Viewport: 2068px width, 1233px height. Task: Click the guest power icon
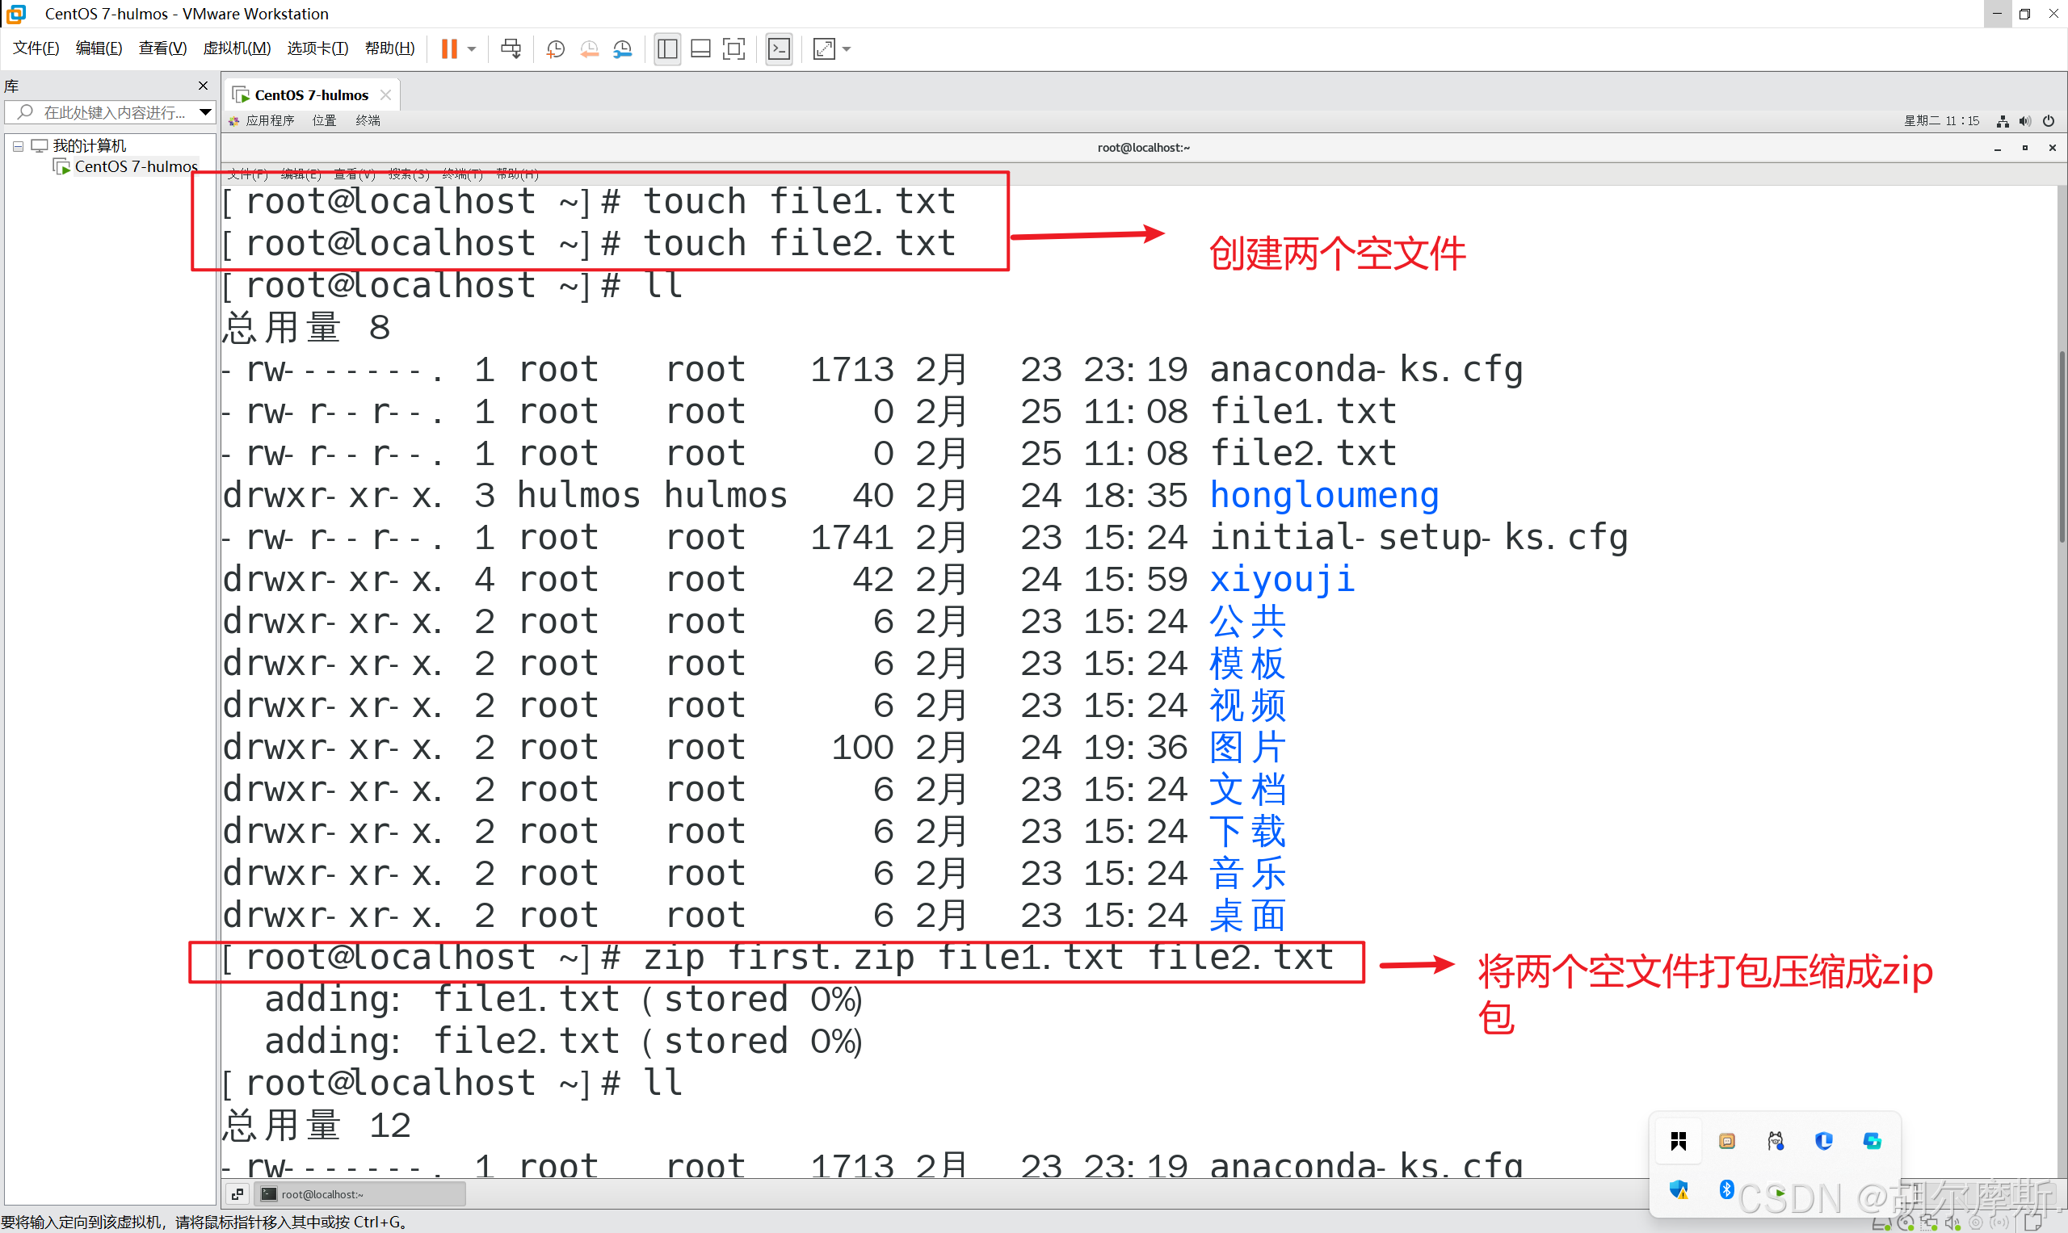coord(2049,121)
